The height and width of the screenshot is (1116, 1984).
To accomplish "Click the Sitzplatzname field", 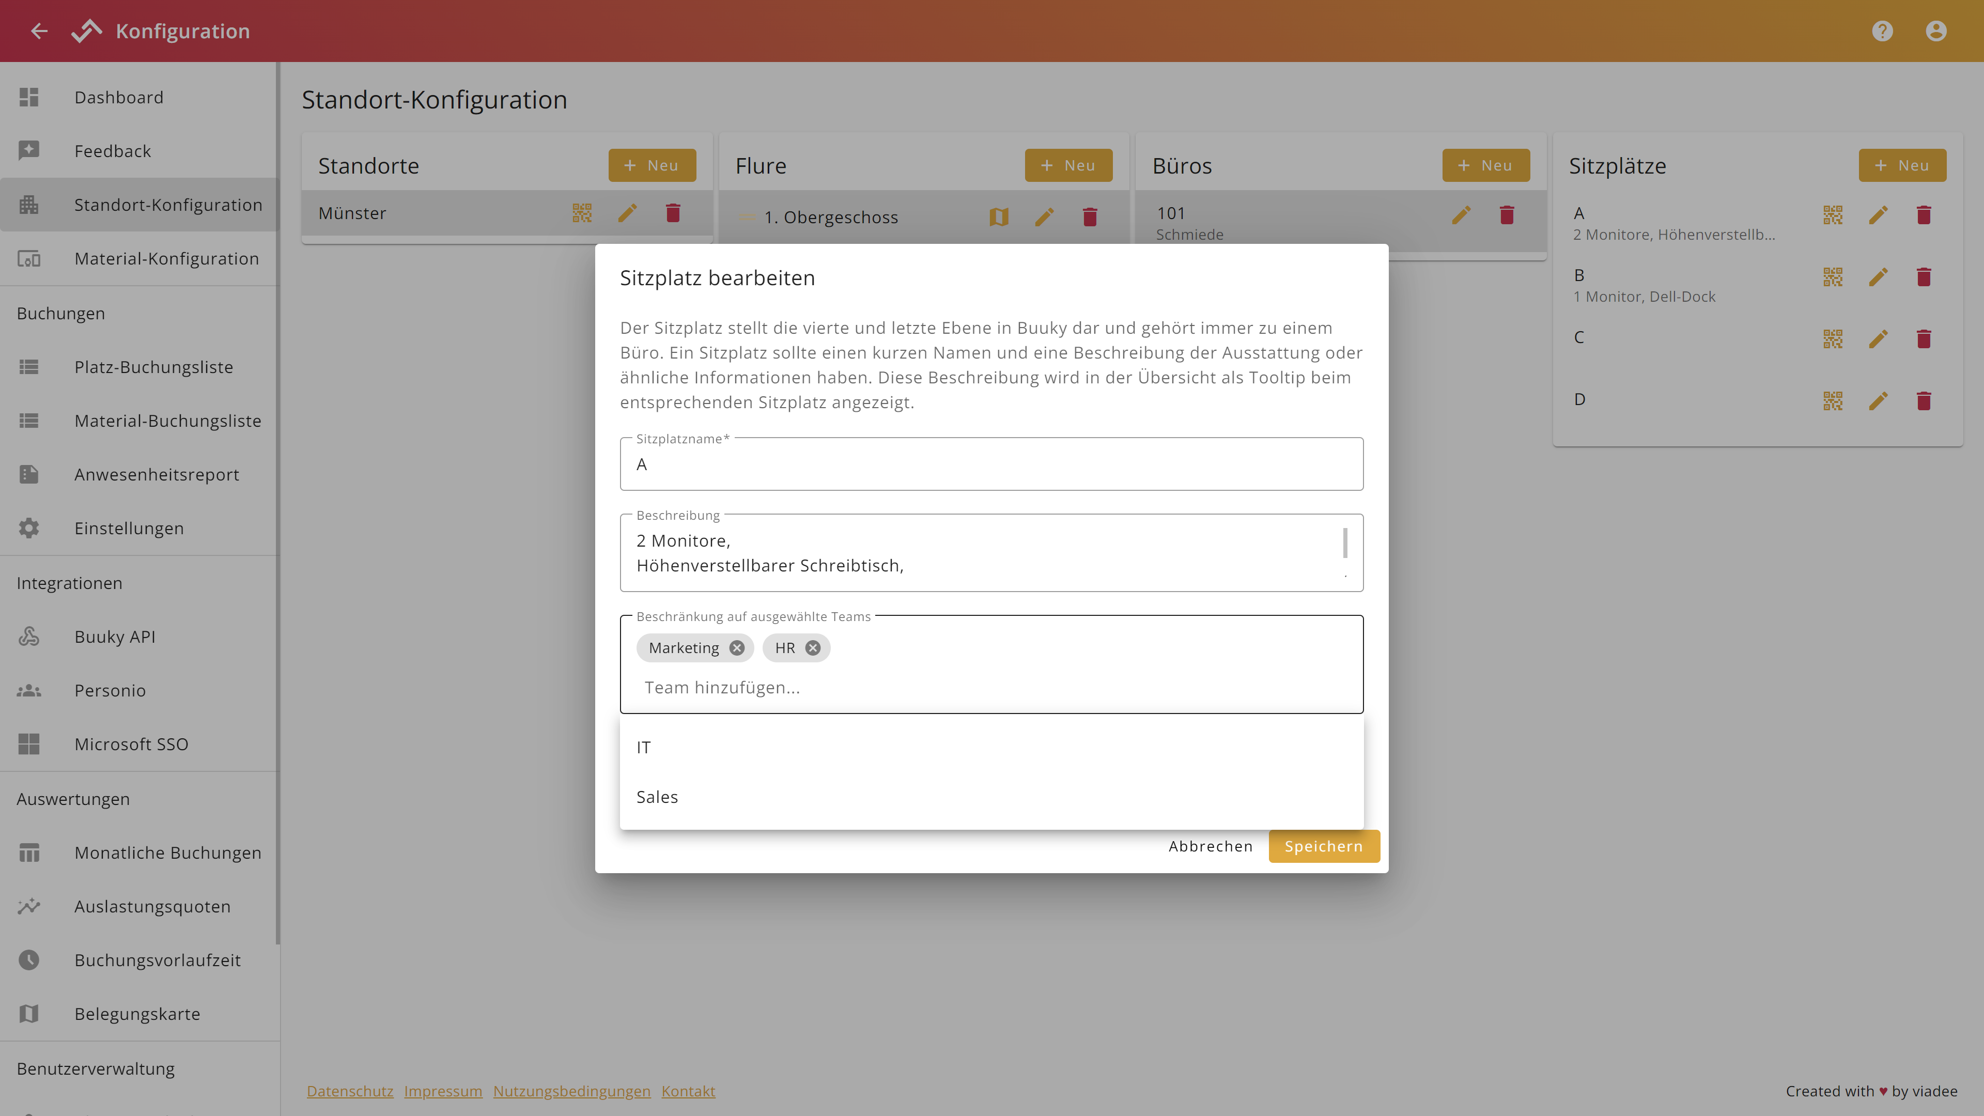I will coord(991,464).
